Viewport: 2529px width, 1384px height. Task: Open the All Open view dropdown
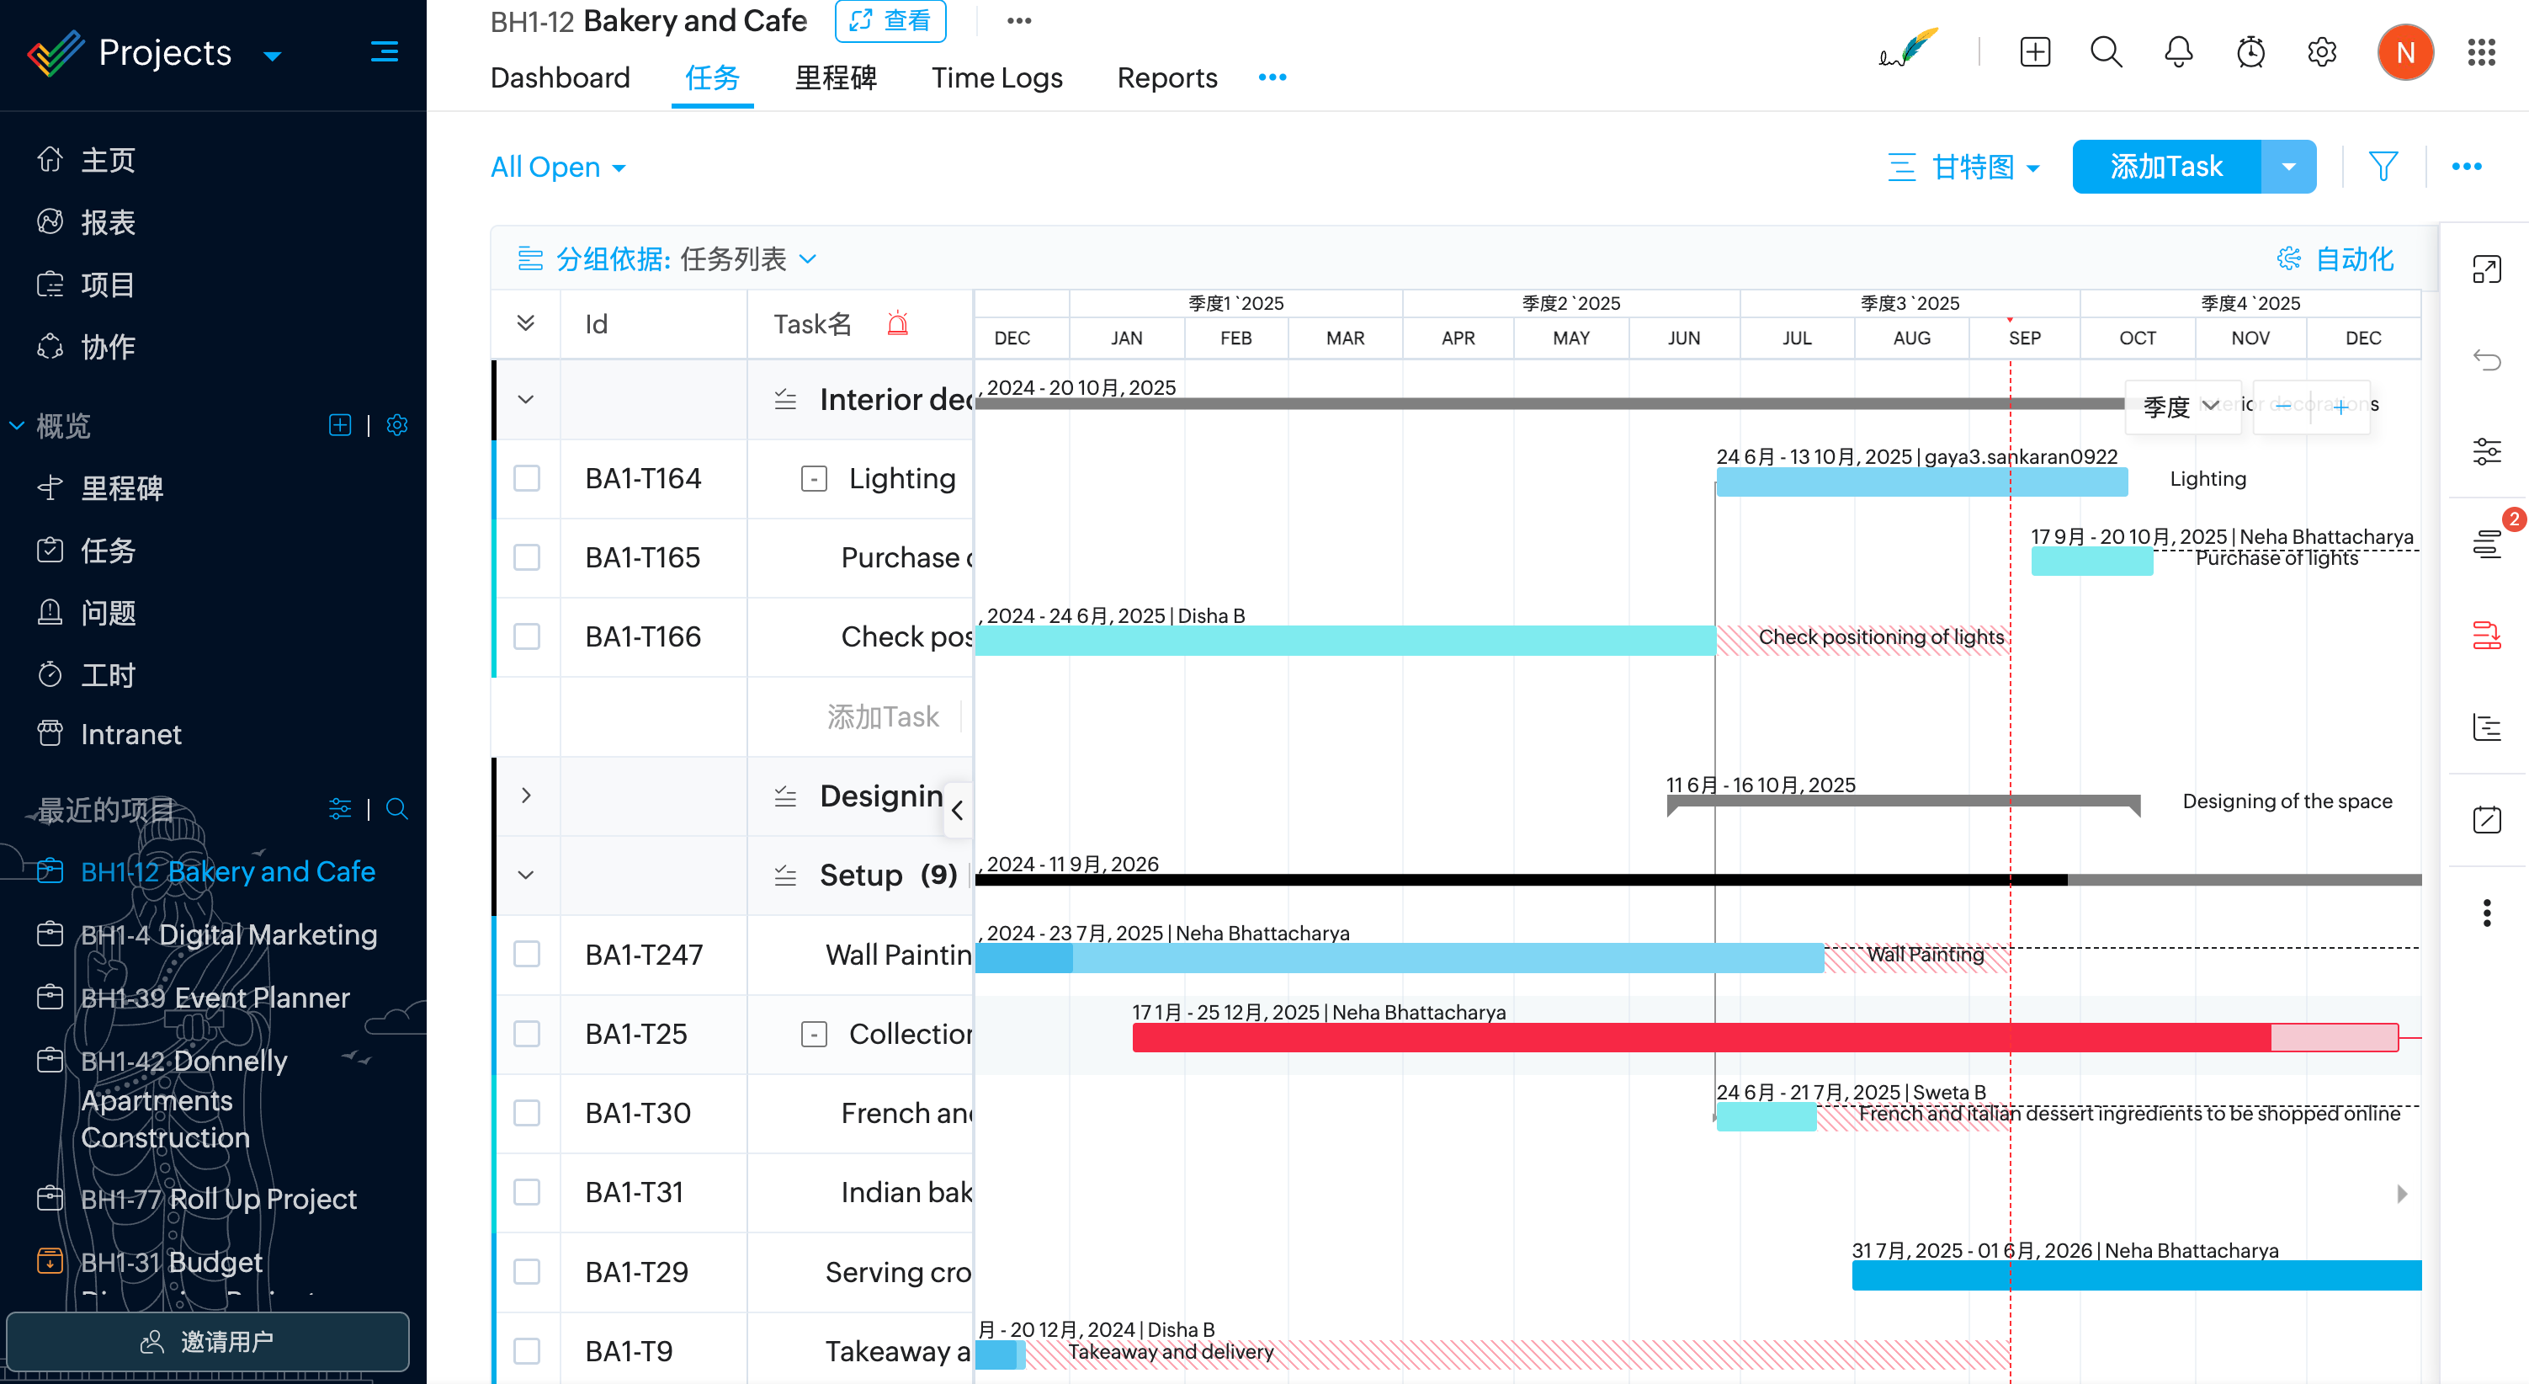(558, 167)
